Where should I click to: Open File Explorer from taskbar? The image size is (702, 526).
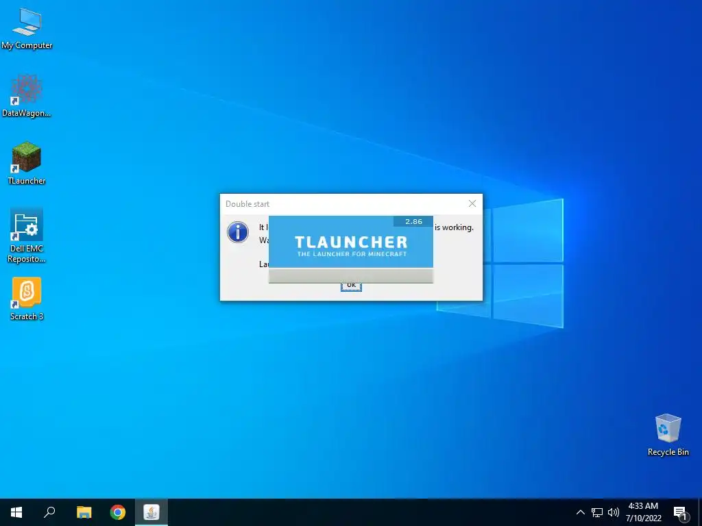84,512
